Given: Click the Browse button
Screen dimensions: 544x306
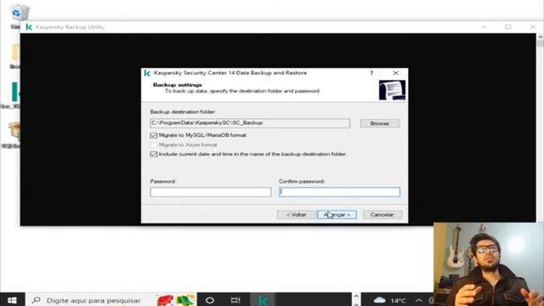Looking at the screenshot, I should click(x=380, y=123).
